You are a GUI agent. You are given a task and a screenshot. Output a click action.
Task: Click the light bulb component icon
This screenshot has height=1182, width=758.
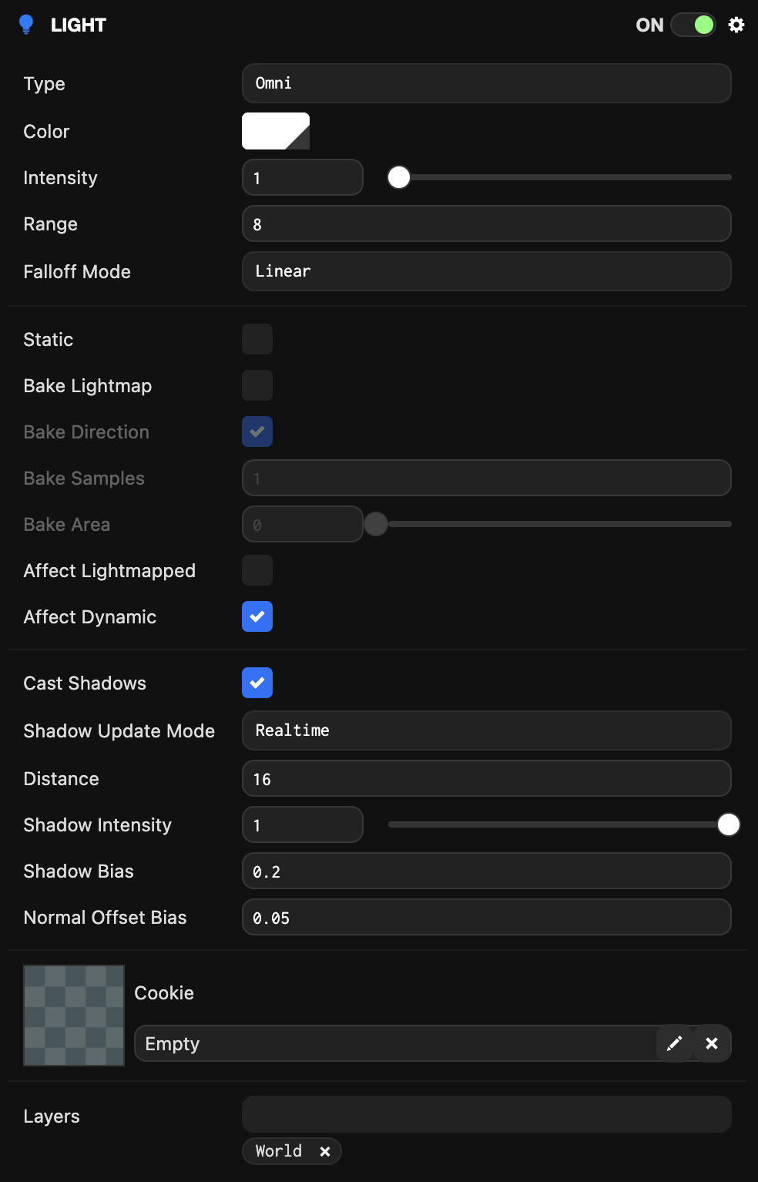point(25,24)
